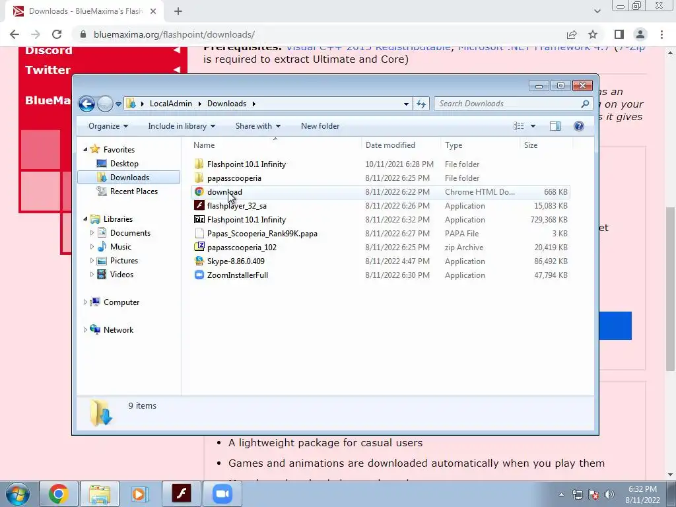The height and width of the screenshot is (507, 676).
Task: Expand the Computer node
Action: click(85, 302)
